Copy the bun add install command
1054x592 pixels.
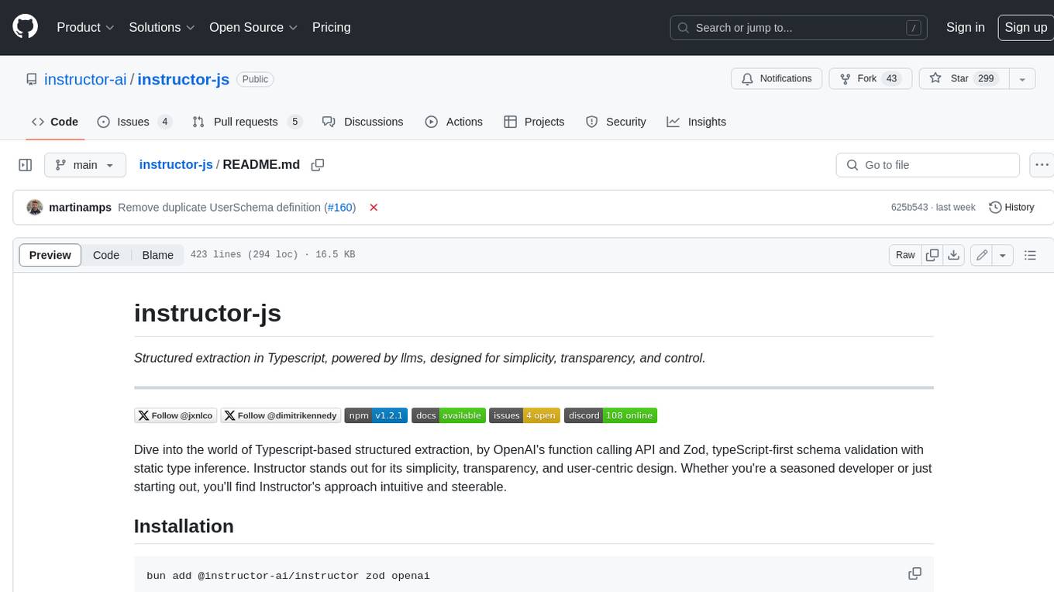point(914,574)
